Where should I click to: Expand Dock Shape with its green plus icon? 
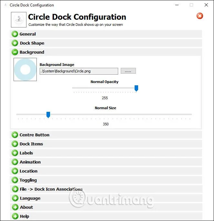15,43
